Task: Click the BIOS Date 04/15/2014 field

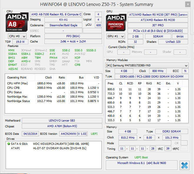Action: coord(30,134)
